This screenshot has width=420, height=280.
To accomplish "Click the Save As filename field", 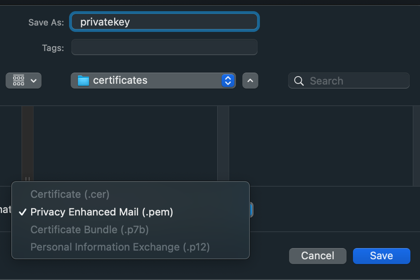I will coord(164,22).
